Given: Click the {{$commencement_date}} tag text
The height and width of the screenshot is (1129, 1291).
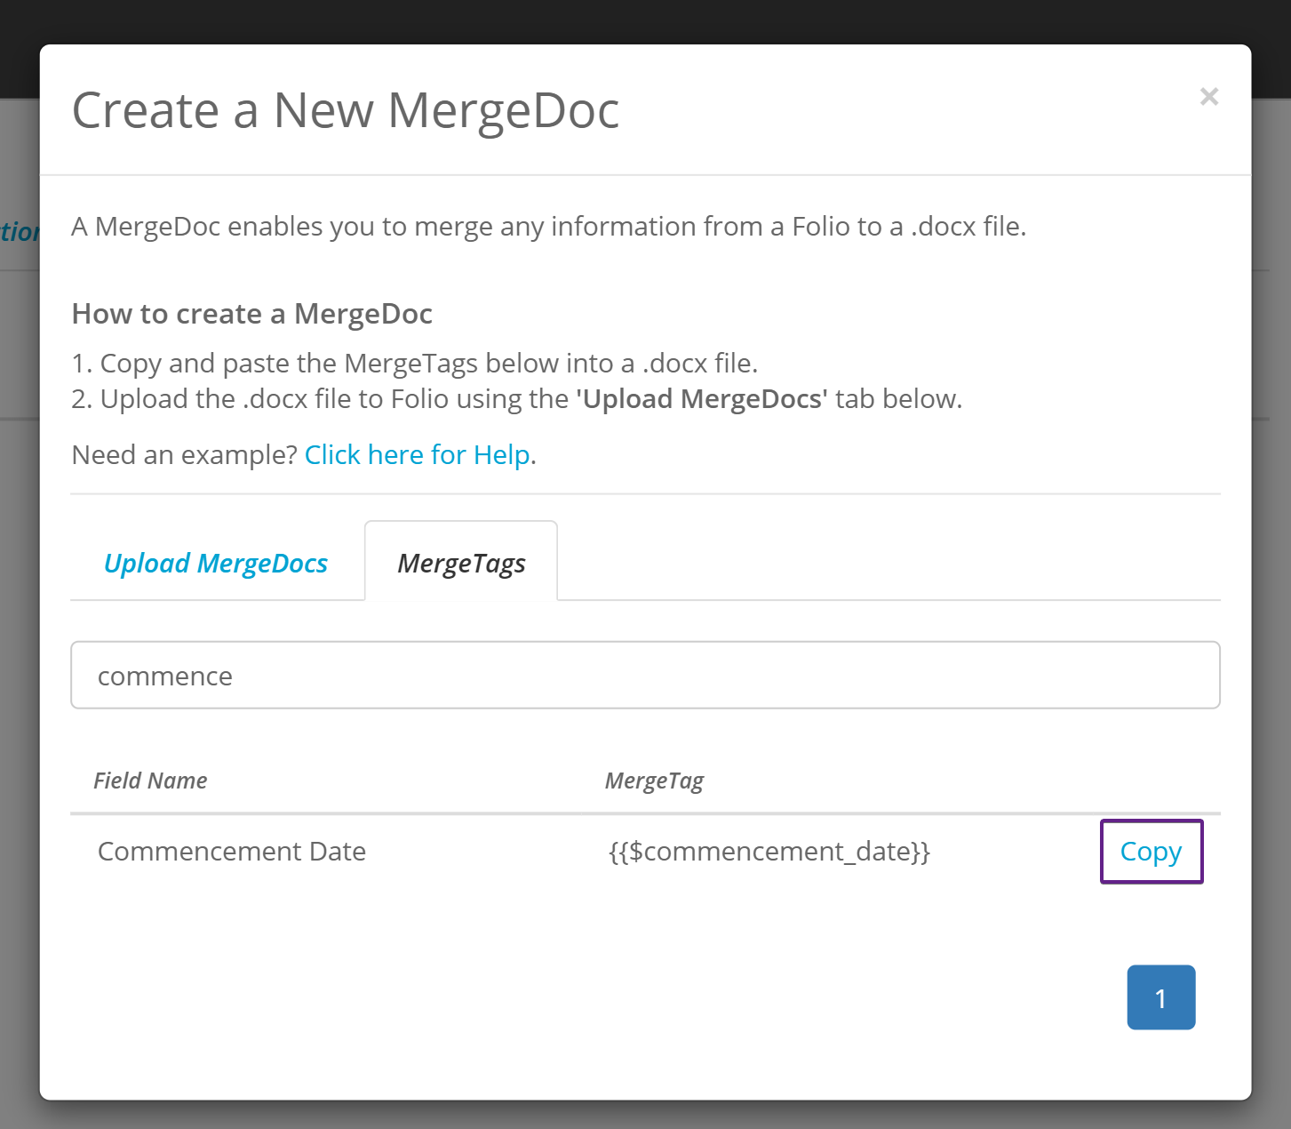Looking at the screenshot, I should click(x=769, y=852).
